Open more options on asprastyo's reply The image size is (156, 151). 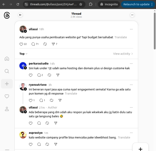[x=131, y=133]
